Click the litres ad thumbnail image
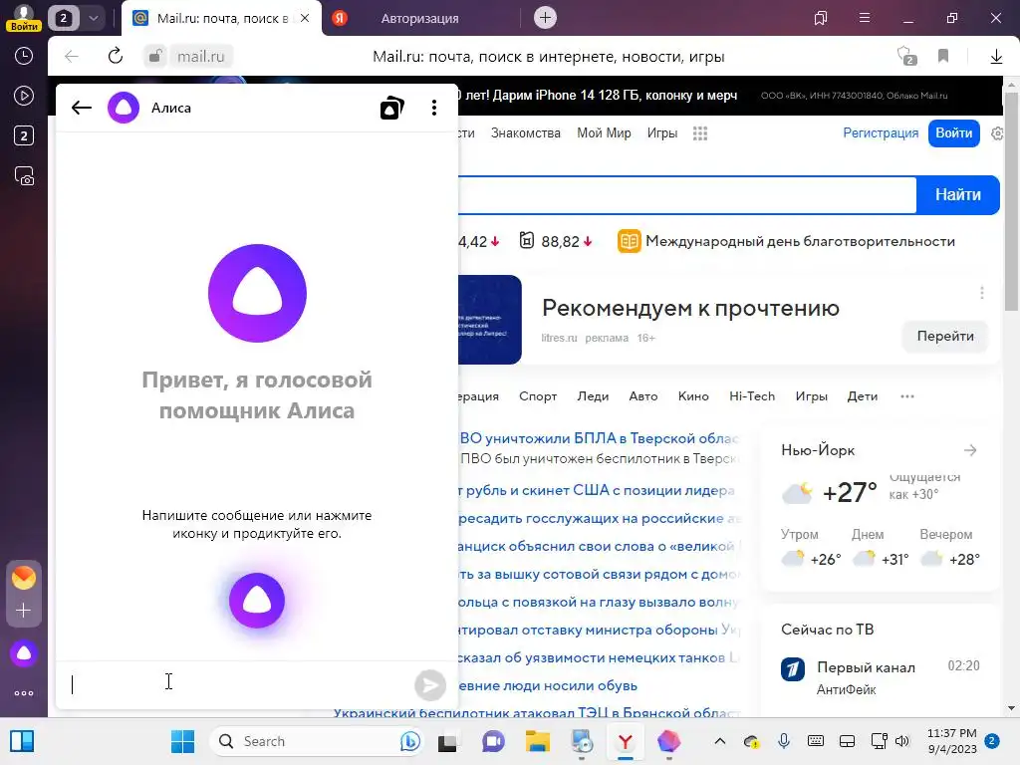 [x=490, y=320]
